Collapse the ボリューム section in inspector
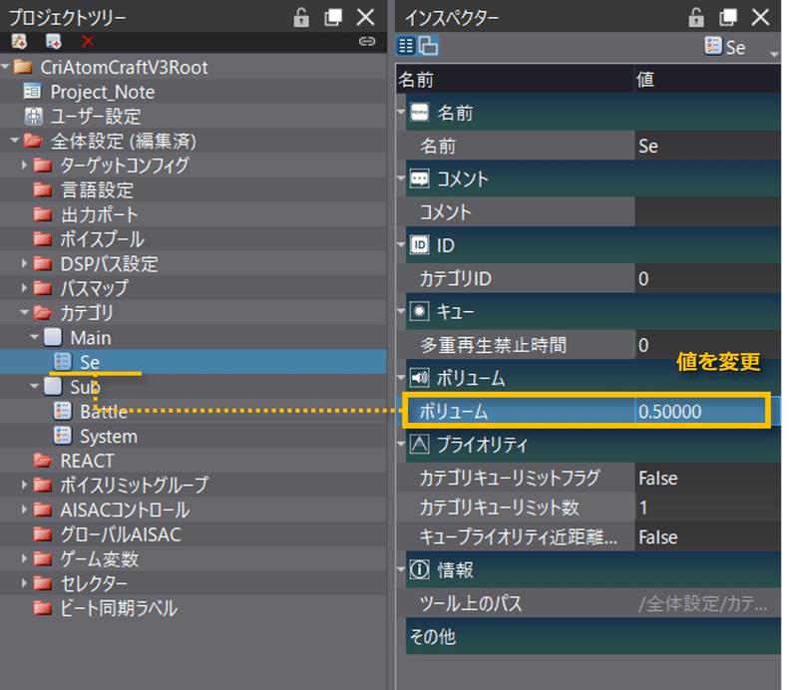 pyautogui.click(x=401, y=377)
